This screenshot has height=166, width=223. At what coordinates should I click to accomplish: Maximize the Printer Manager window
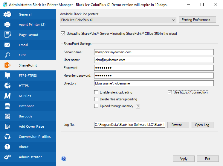click(202, 4)
